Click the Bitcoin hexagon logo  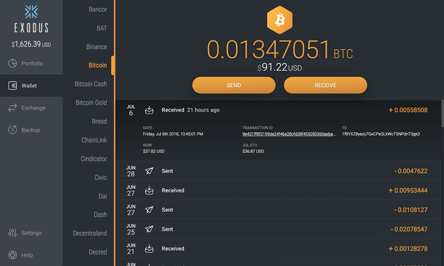280,20
